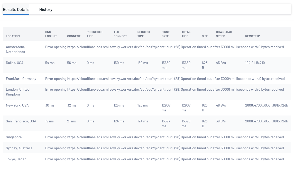Viewport: 294px width, 169px height.
Task: Click the First Byte column header
Action: (x=166, y=34)
